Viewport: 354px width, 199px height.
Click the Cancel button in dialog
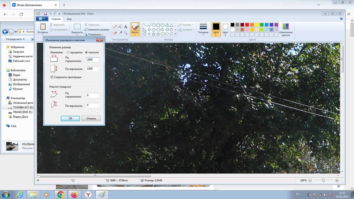pos(91,119)
